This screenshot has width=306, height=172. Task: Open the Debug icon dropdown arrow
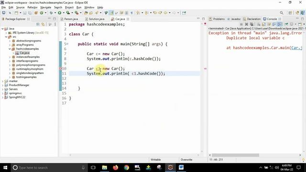click(x=55, y=13)
